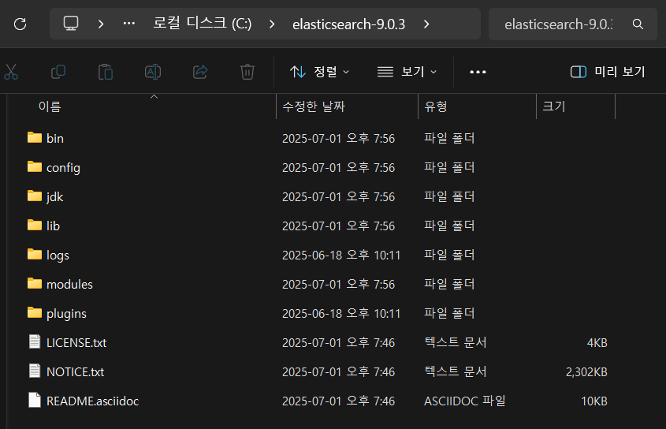Expand chevron after elasticsearch-9.0.3 breadcrumb
Viewport: 666px width, 429px height.
[426, 24]
